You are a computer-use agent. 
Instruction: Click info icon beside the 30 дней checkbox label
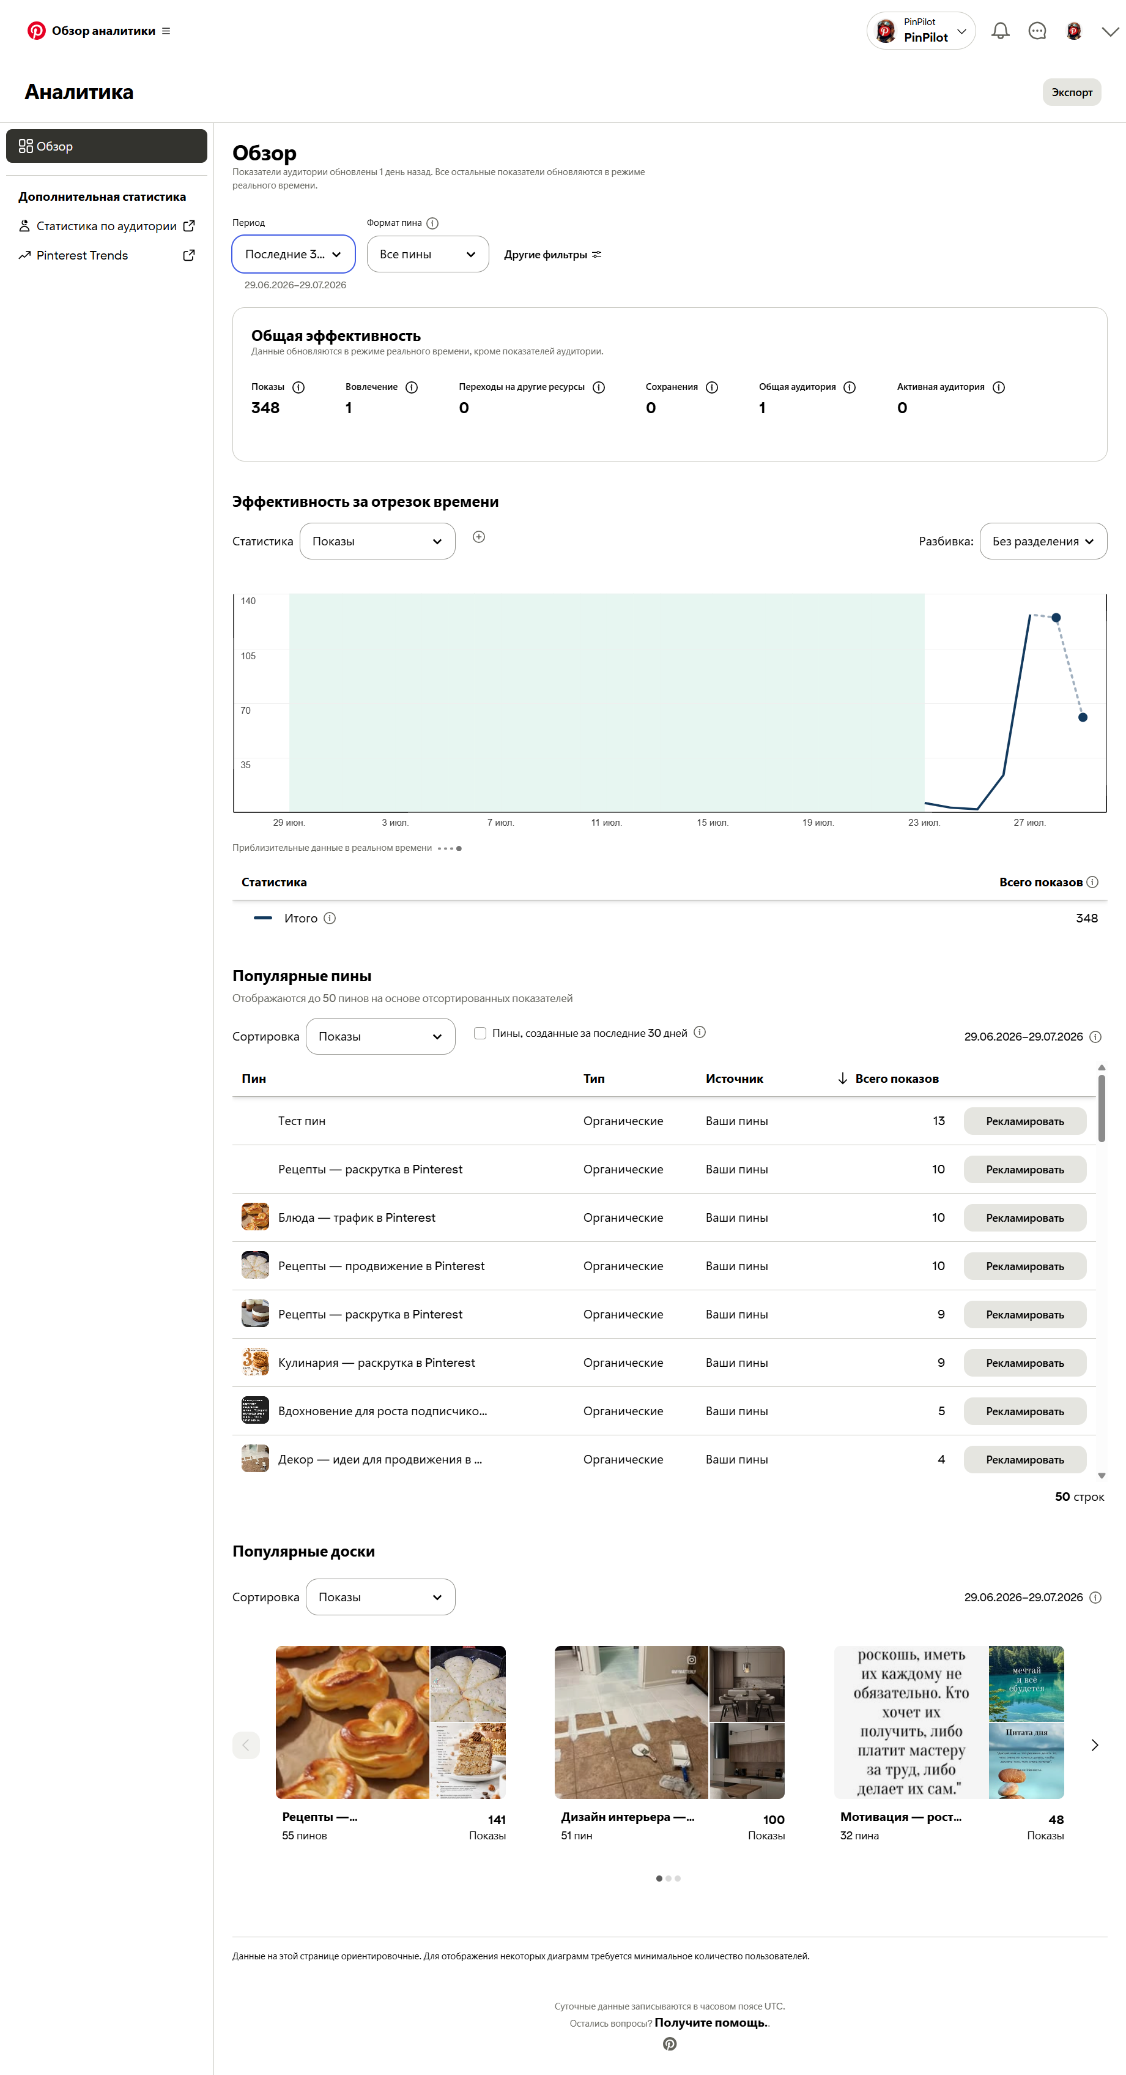700,1032
